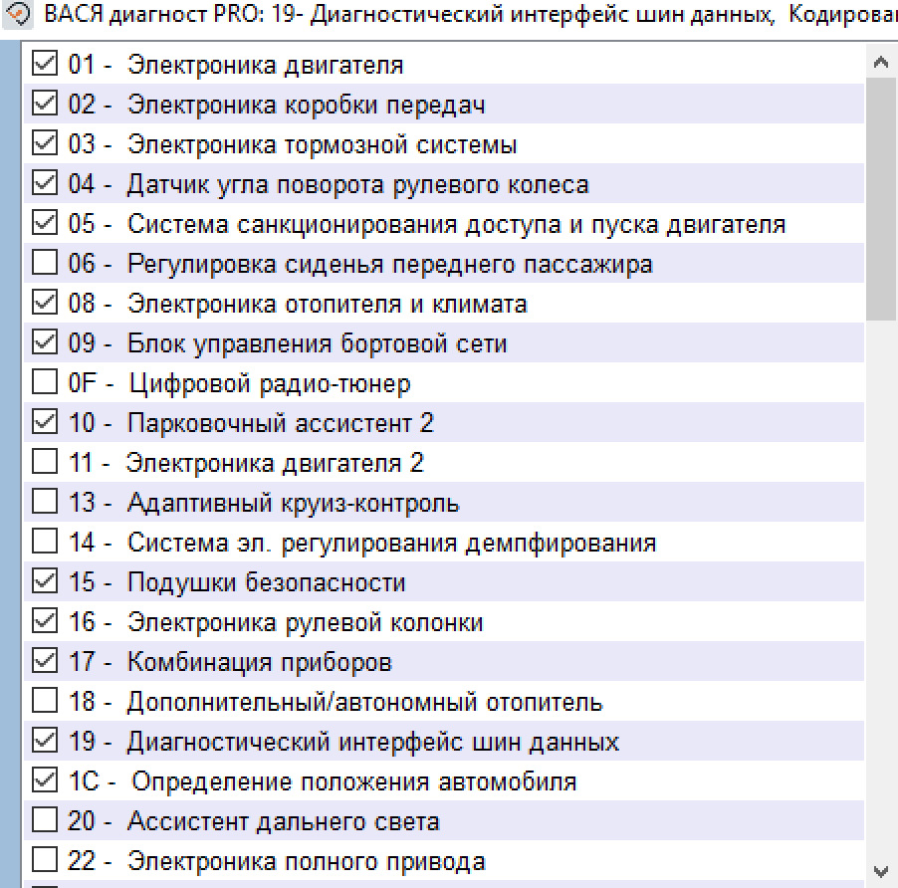Select text 'Подушки безопасности'
This screenshot has width=898, height=888.
coord(266,582)
